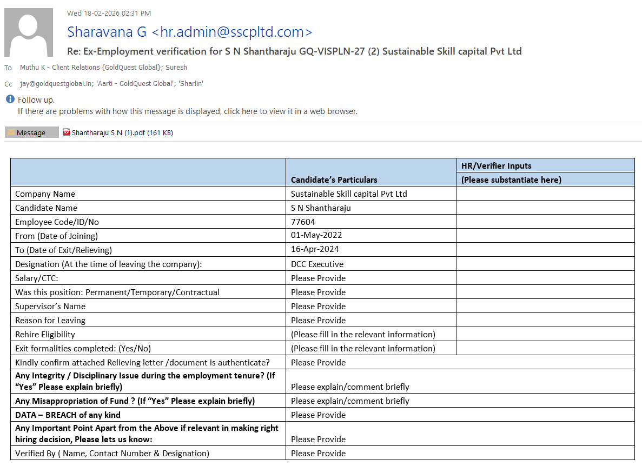Image resolution: width=642 pixels, height=466 pixels.
Task: Click HR input cell for Company Name
Action: click(545, 194)
